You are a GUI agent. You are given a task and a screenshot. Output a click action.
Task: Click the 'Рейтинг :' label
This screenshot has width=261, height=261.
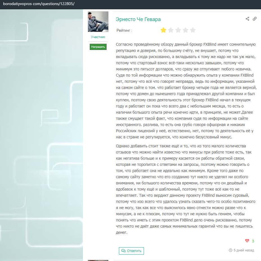(124, 31)
